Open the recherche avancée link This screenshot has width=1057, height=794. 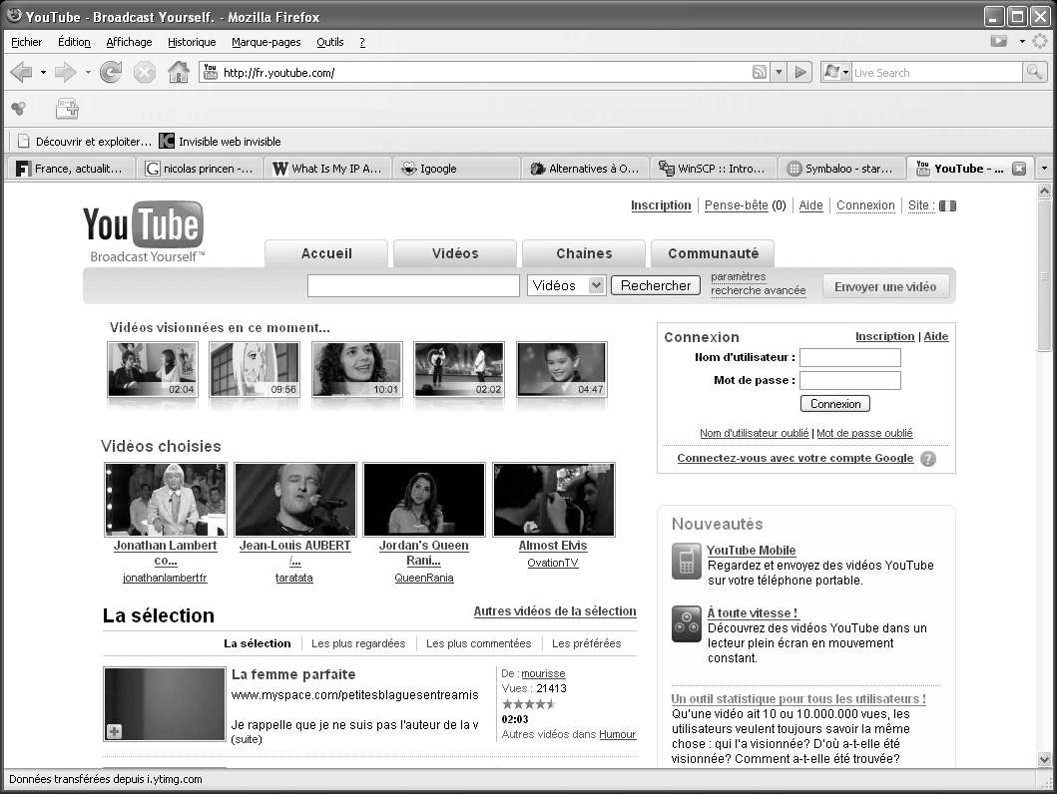(x=759, y=291)
